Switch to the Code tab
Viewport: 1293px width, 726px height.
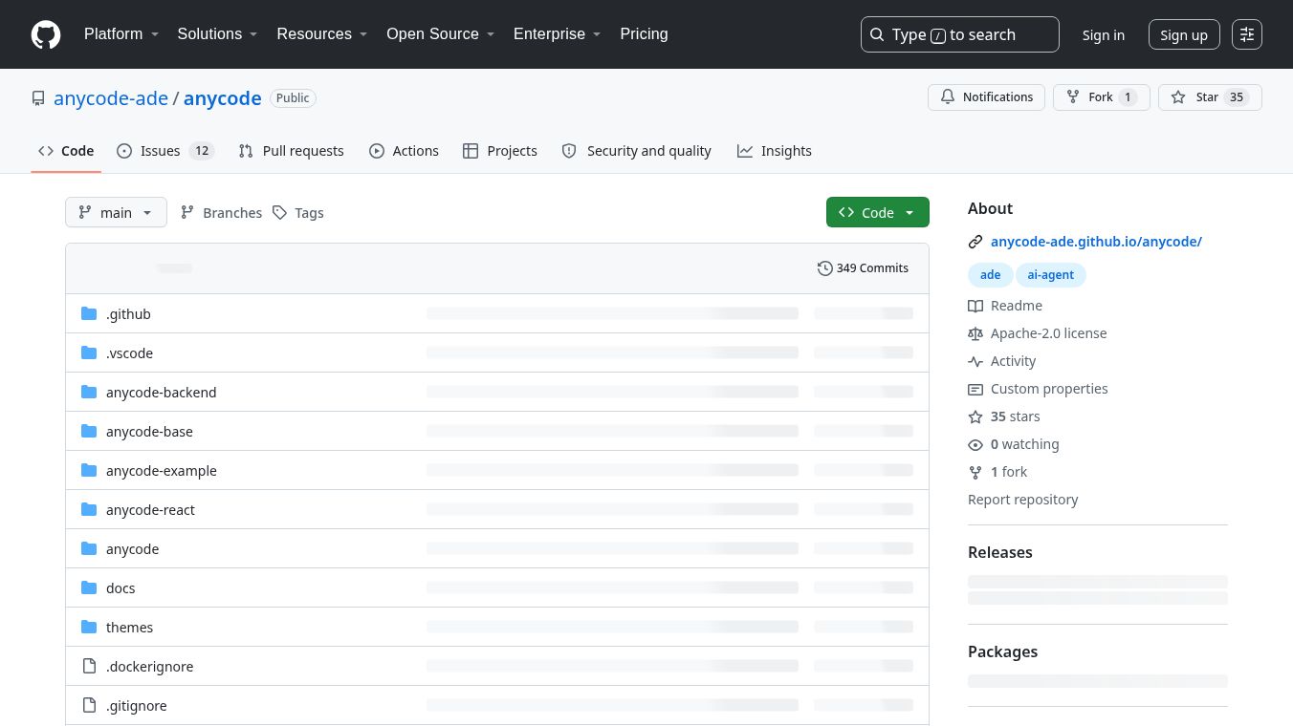(x=66, y=151)
